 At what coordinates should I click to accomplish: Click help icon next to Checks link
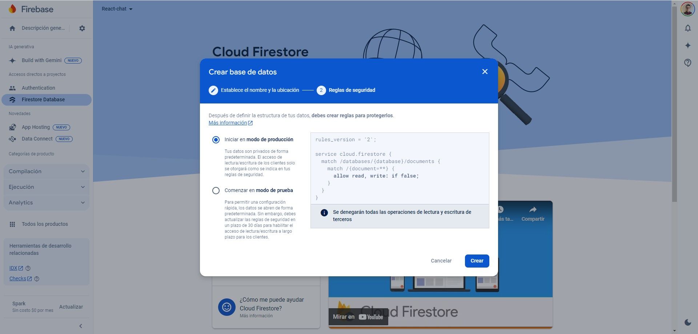coord(37,279)
